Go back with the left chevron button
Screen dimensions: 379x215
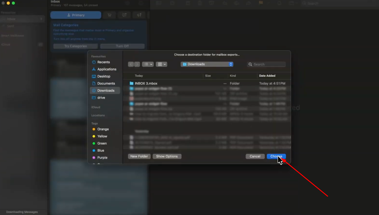tap(131, 64)
